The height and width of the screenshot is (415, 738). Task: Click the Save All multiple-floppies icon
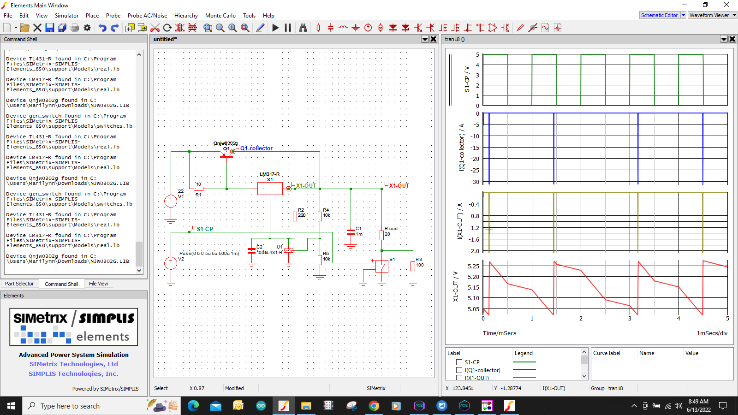62,28
